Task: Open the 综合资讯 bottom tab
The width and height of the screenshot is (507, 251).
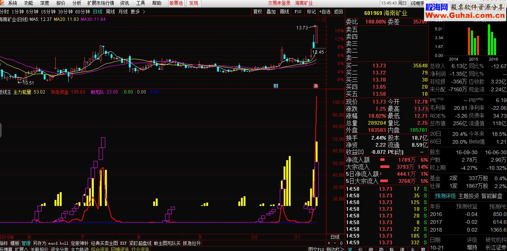Action: click(x=101, y=249)
